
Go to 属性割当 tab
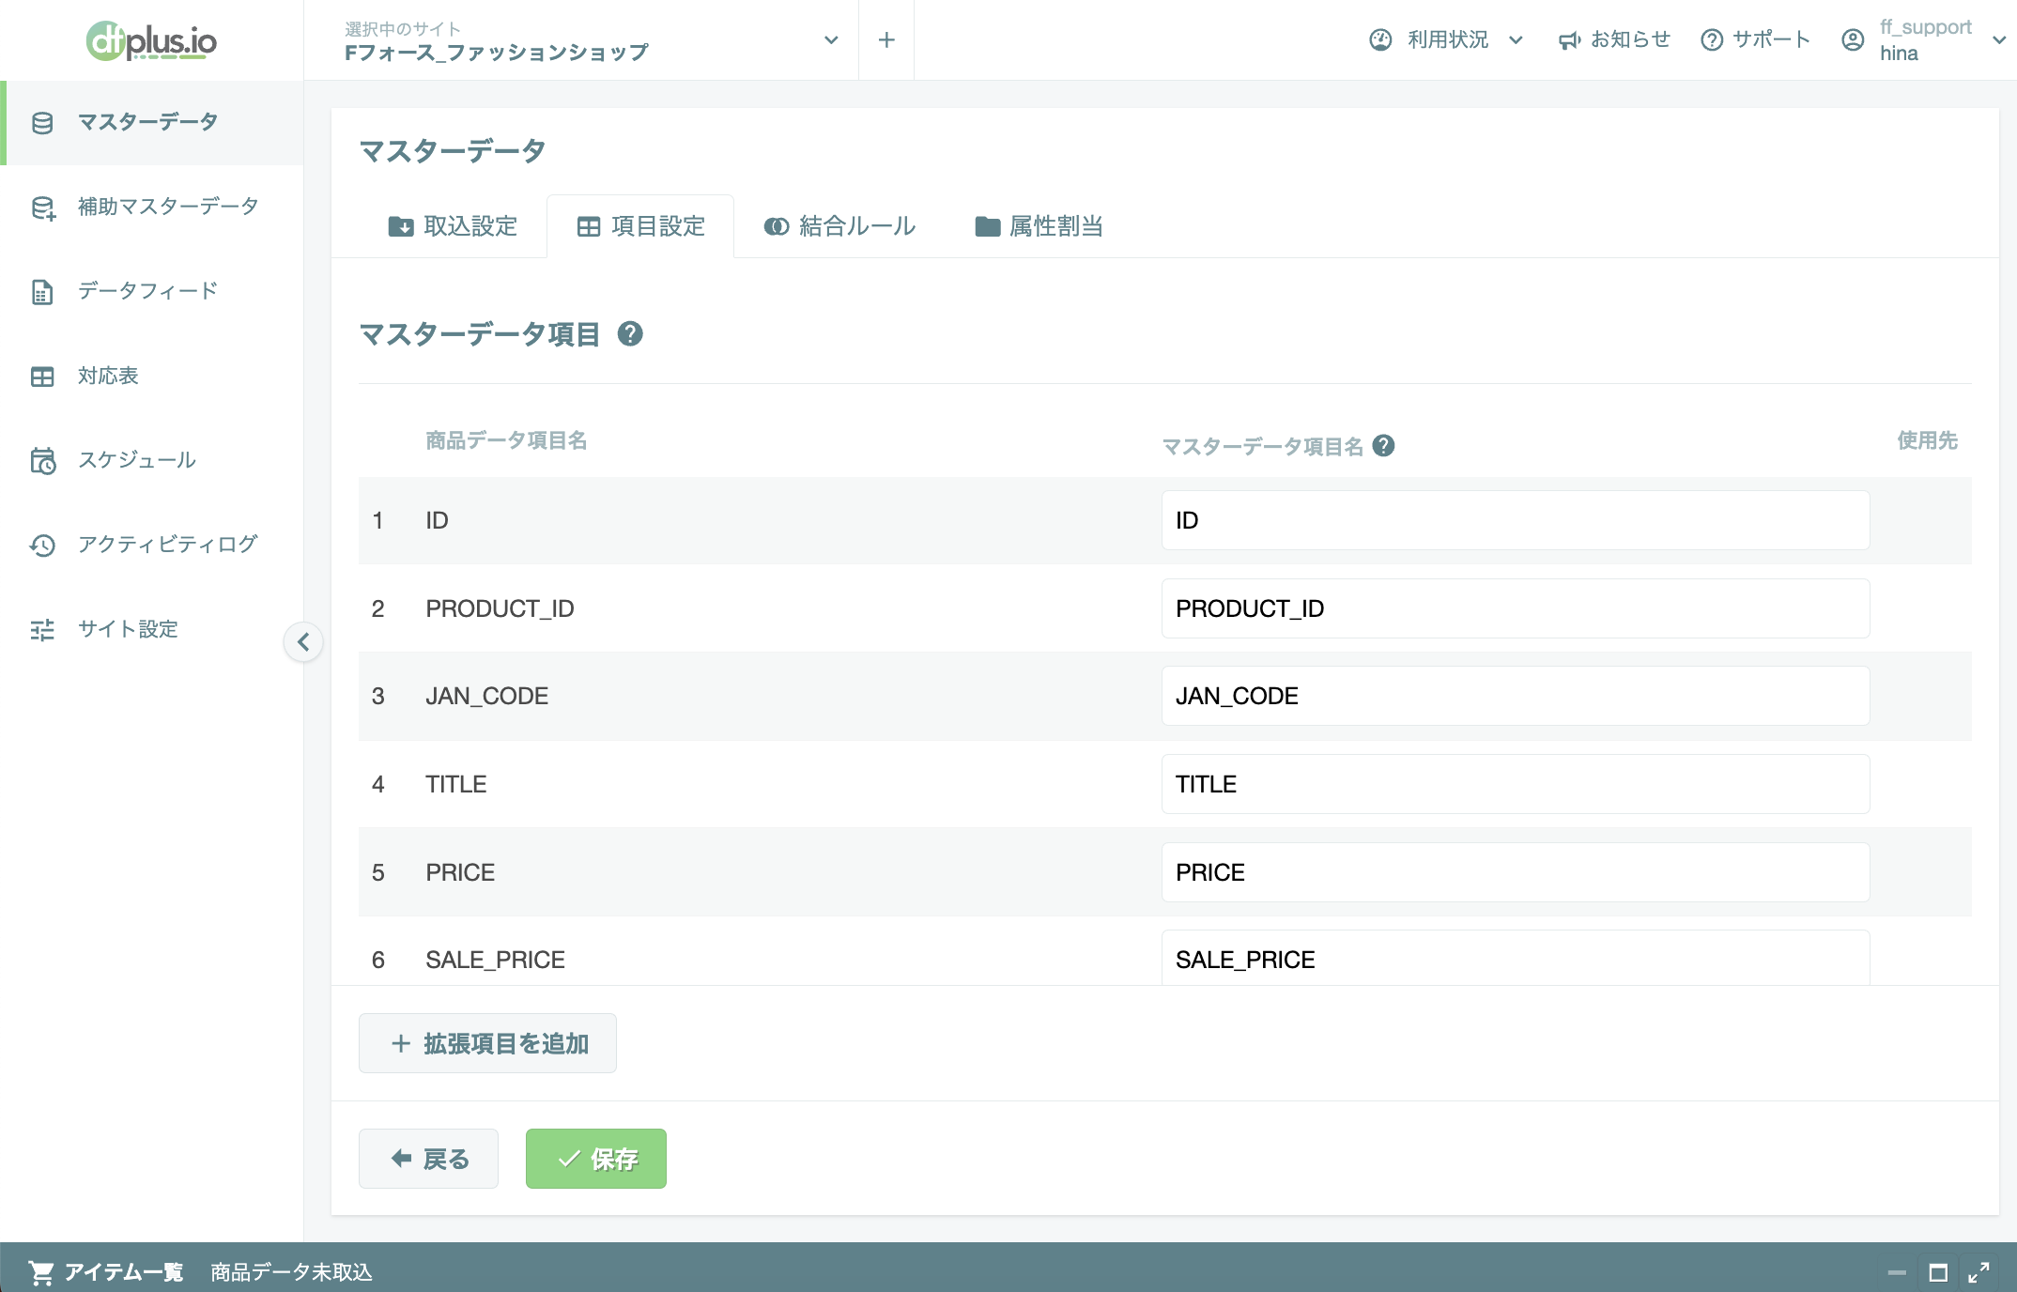click(x=1039, y=226)
